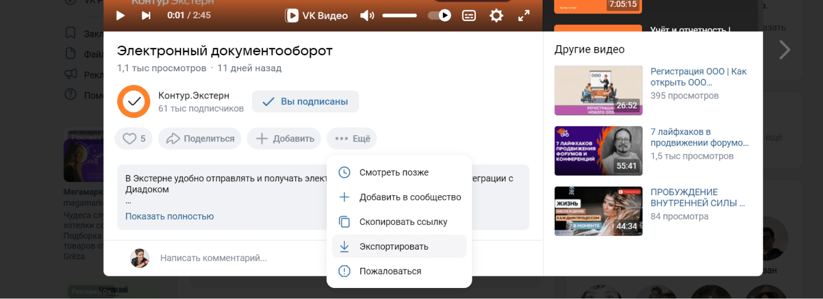Select Экспортировать in menu
The width and height of the screenshot is (823, 299).
[x=399, y=246]
